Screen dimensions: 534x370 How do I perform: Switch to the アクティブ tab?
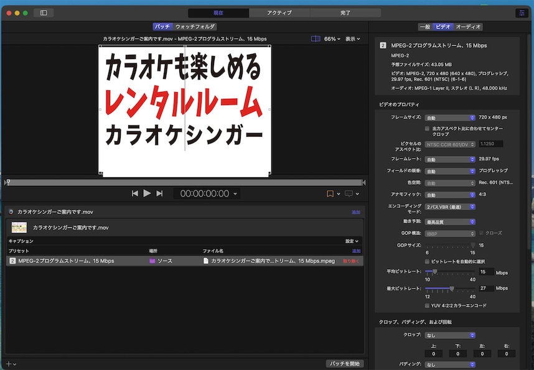click(279, 13)
